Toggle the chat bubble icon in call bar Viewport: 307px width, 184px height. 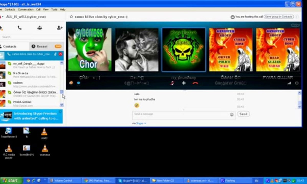(78, 83)
